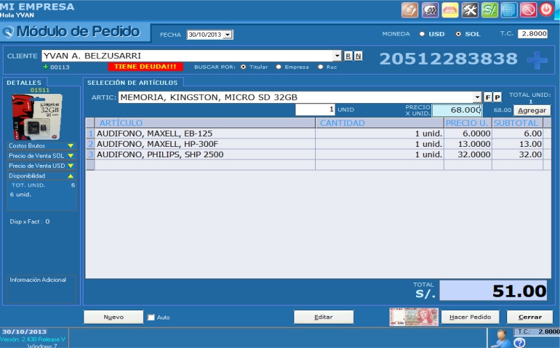This screenshot has height=348, width=560.
Task: Open the article selection dropdown
Action: (x=477, y=97)
